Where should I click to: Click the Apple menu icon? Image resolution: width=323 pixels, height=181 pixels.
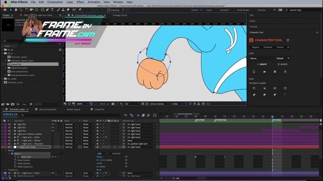[6, 2]
